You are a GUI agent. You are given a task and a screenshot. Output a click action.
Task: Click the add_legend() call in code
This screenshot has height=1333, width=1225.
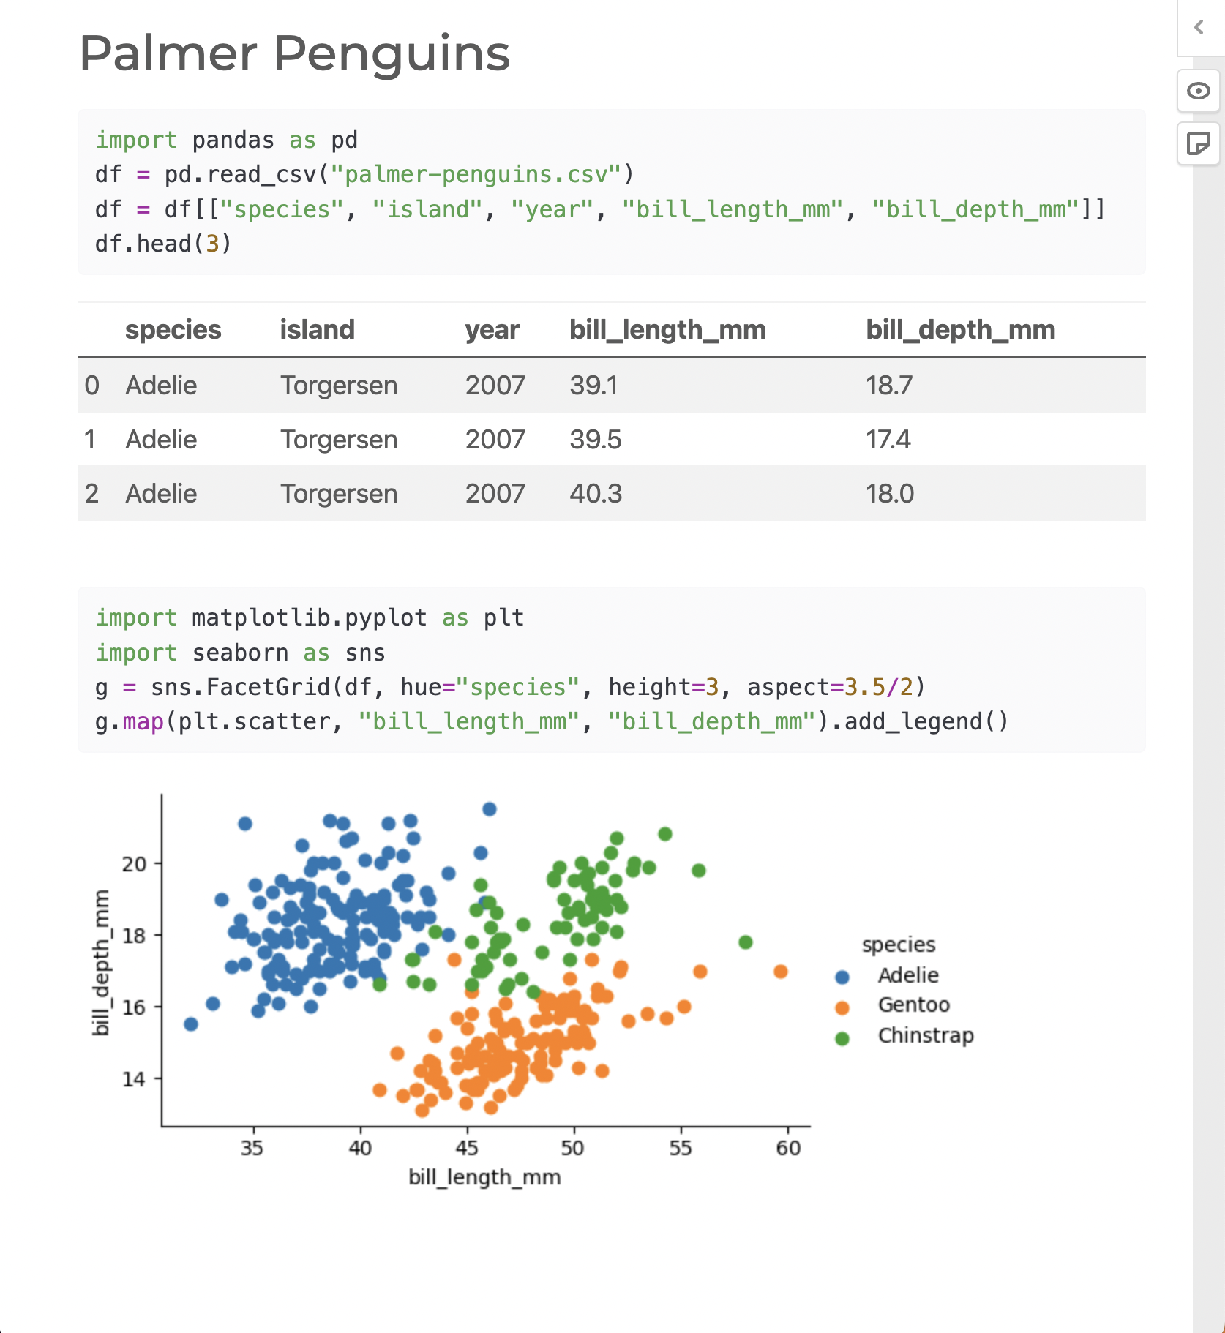click(x=924, y=721)
